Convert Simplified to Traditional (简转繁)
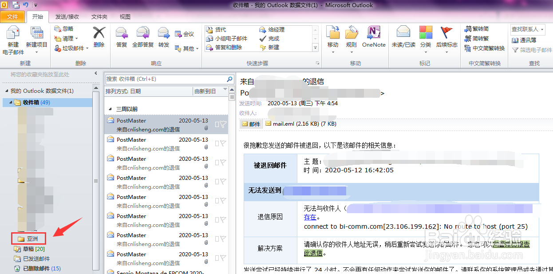Image resolution: width=553 pixels, height=274 pixels. [477, 39]
